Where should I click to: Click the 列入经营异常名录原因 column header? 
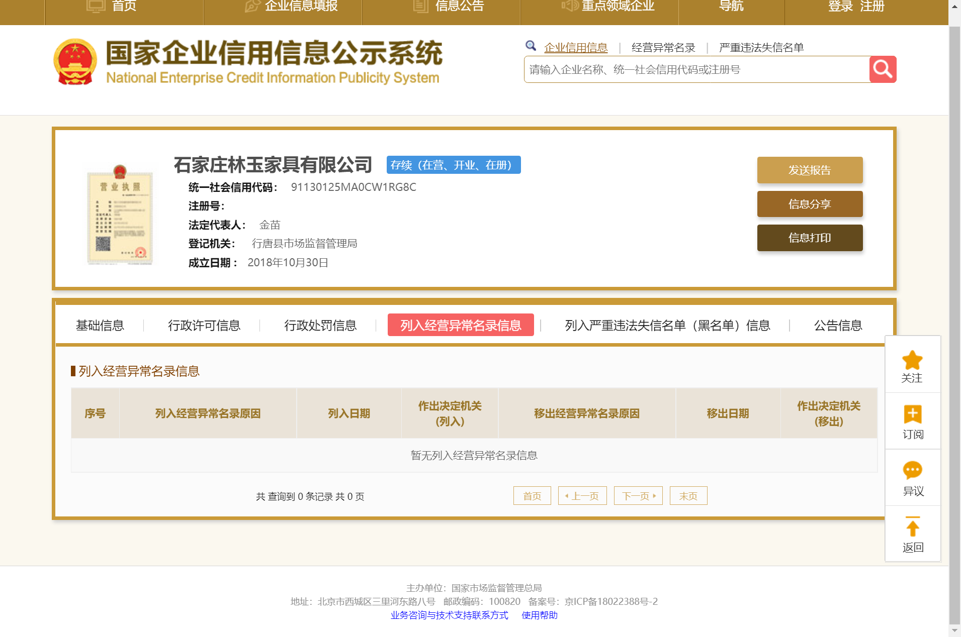click(x=208, y=413)
